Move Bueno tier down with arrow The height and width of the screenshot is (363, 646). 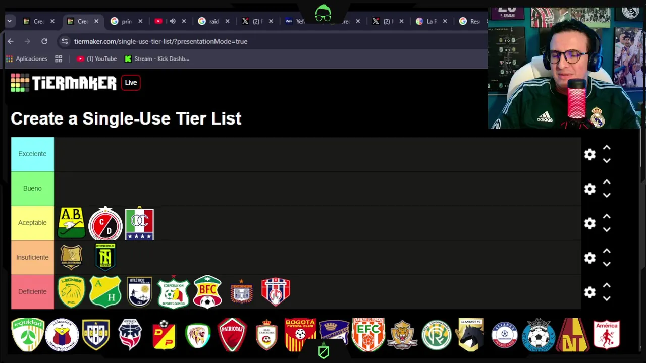point(607,195)
